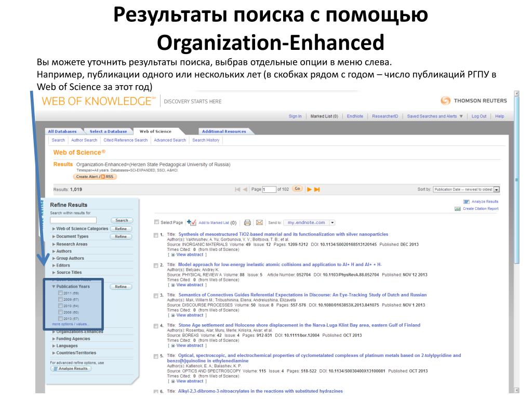Open Author Search sub-tab
The height and width of the screenshot is (399, 532).
point(84,140)
